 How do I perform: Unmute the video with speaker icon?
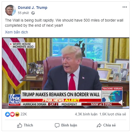click(x=121, y=102)
